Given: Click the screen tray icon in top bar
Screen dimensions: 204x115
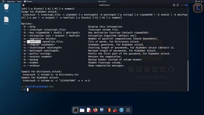Looking at the screenshot, I should point(196,1).
